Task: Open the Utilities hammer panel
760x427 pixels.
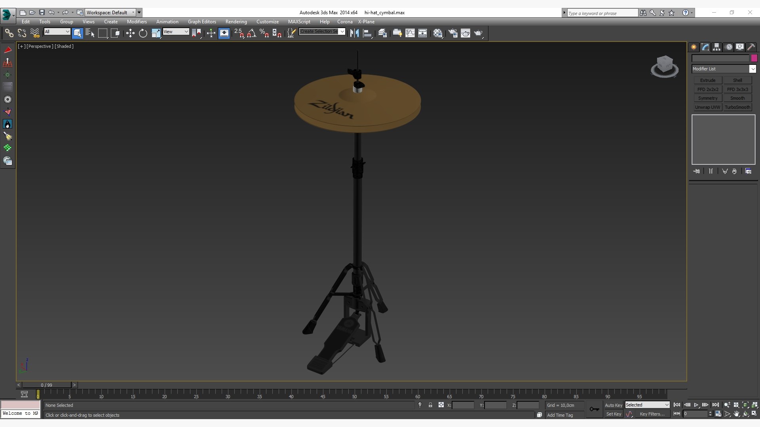Action: tap(751, 47)
